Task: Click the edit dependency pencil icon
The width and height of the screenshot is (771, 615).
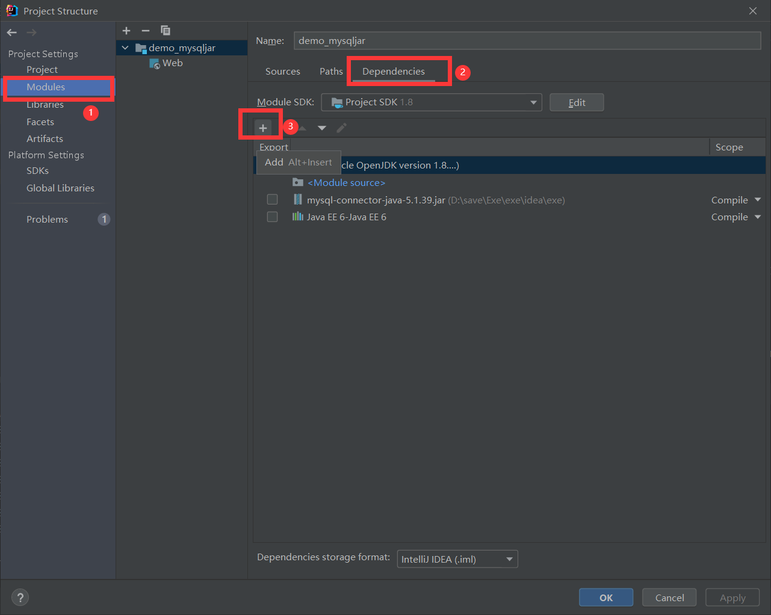Action: [341, 128]
